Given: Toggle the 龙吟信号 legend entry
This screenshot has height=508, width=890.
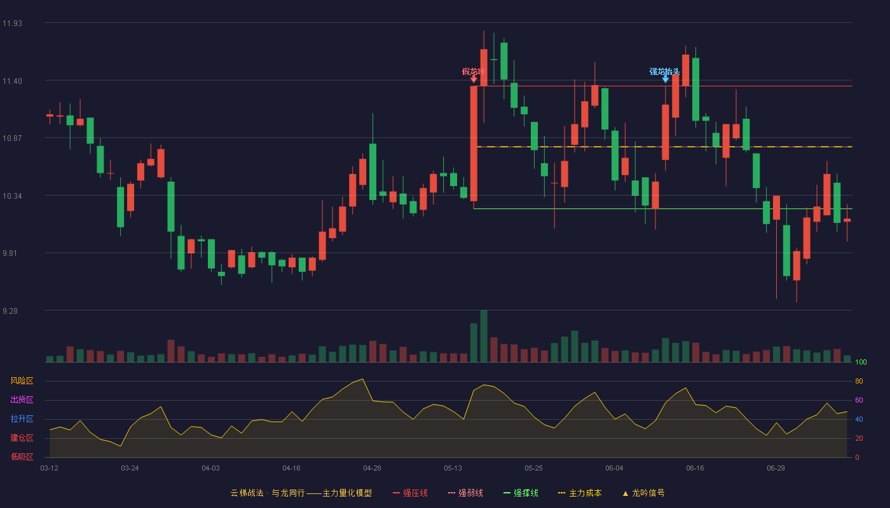Looking at the screenshot, I should 643,493.
